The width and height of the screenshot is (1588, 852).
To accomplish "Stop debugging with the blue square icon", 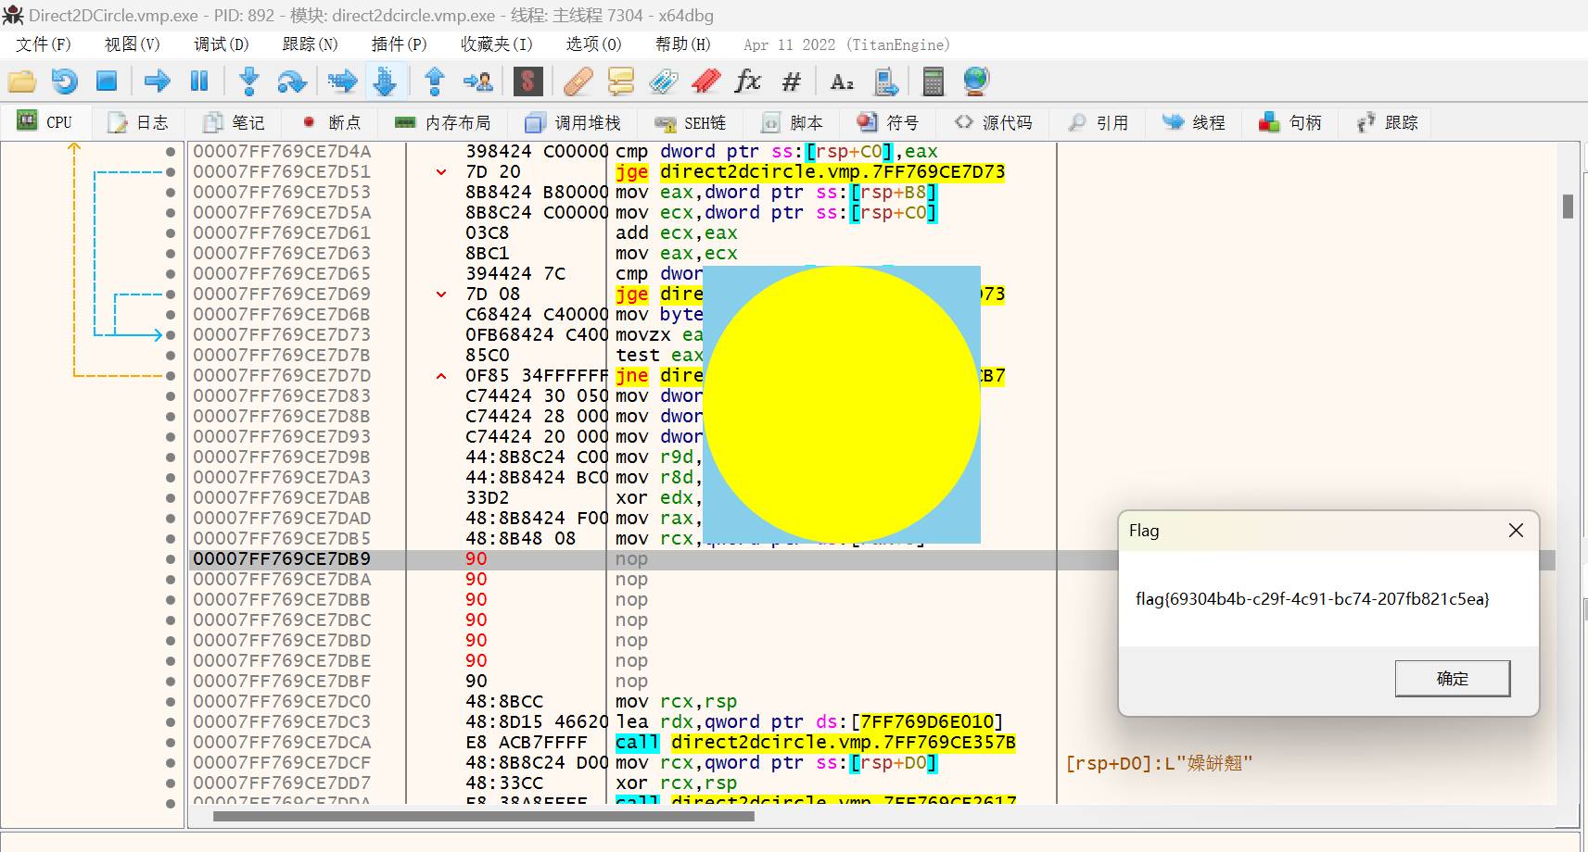I will [107, 81].
